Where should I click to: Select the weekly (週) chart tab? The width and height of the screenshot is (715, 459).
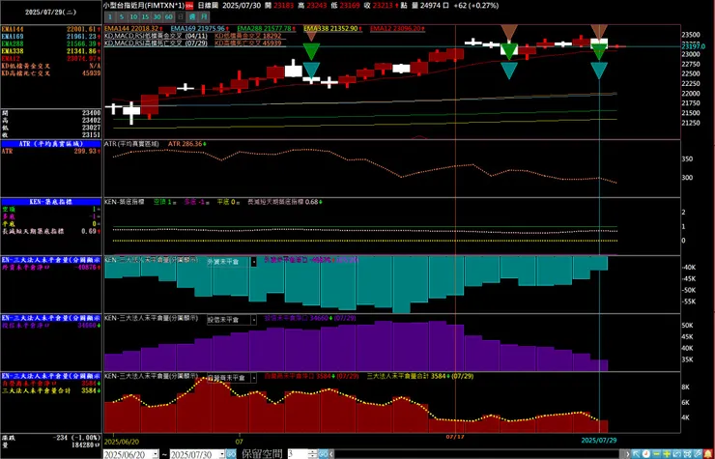(x=192, y=16)
